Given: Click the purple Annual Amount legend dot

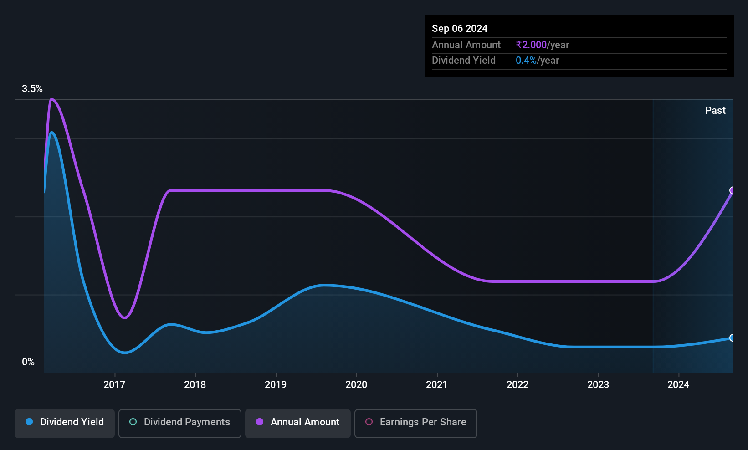Looking at the screenshot, I should pos(260,422).
